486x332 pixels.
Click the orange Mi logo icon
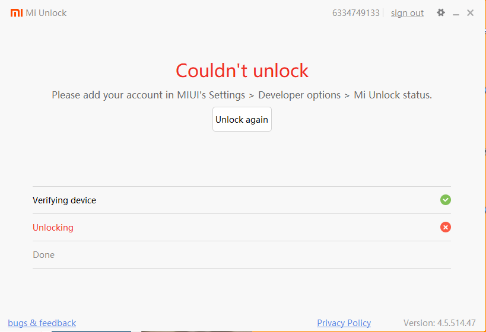(16, 12)
